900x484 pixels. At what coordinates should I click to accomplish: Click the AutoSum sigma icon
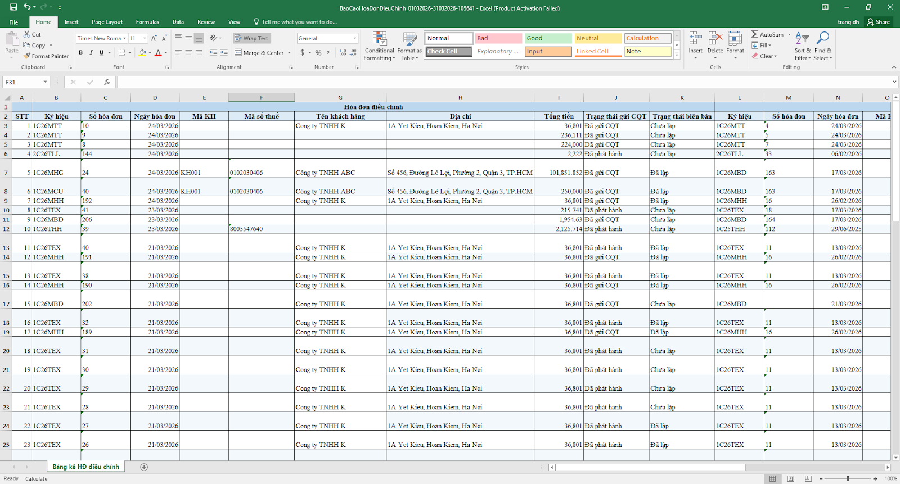click(x=755, y=34)
